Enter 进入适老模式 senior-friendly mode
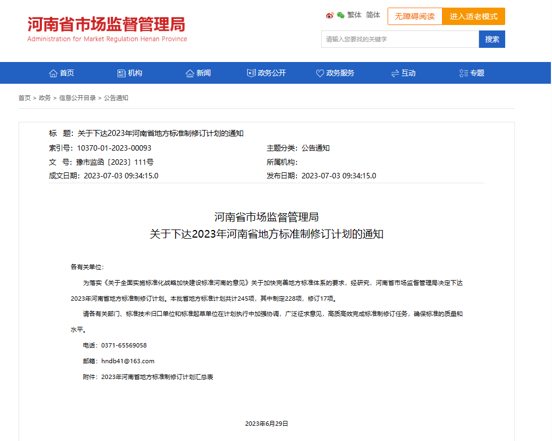552x441 pixels. coord(474,16)
